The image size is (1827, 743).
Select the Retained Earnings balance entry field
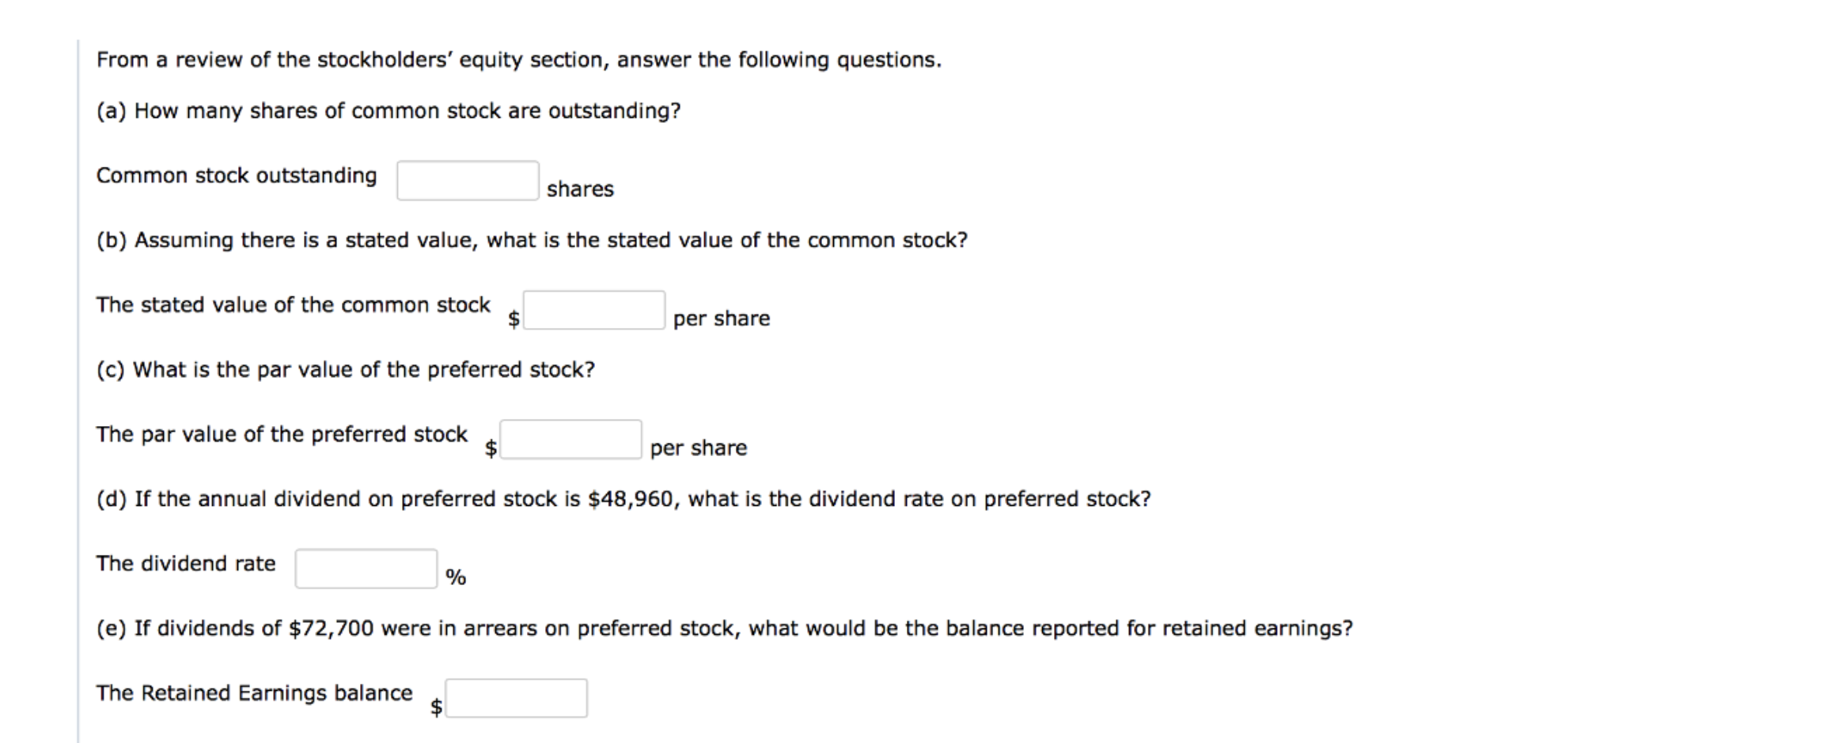pyautogui.click(x=516, y=697)
